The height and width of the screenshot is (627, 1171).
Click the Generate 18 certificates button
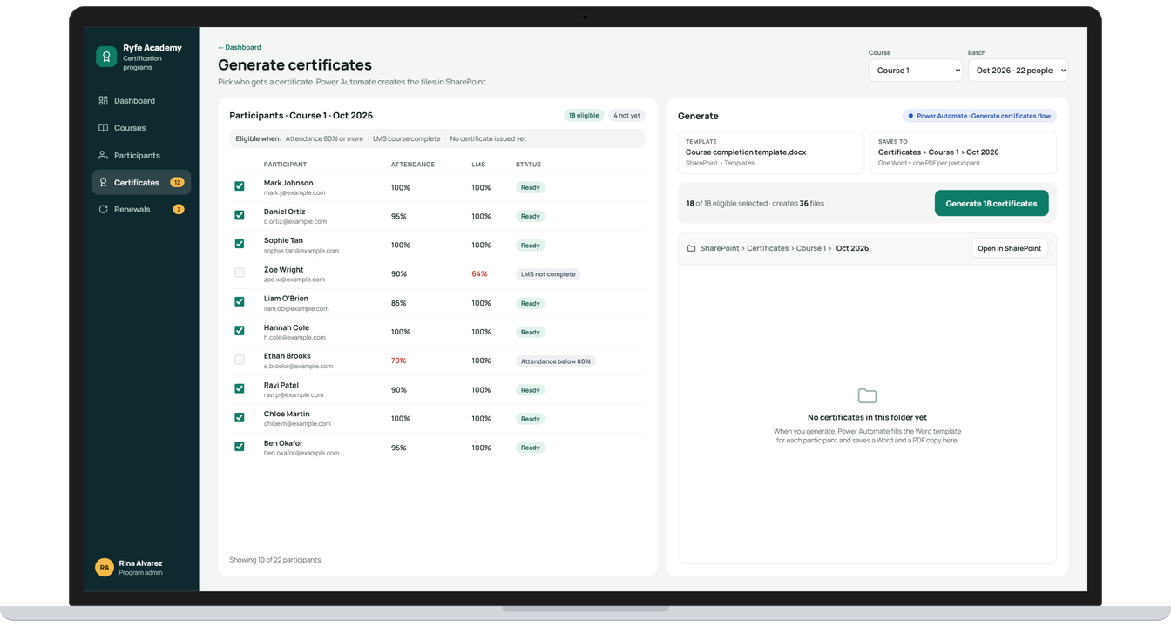coord(992,204)
